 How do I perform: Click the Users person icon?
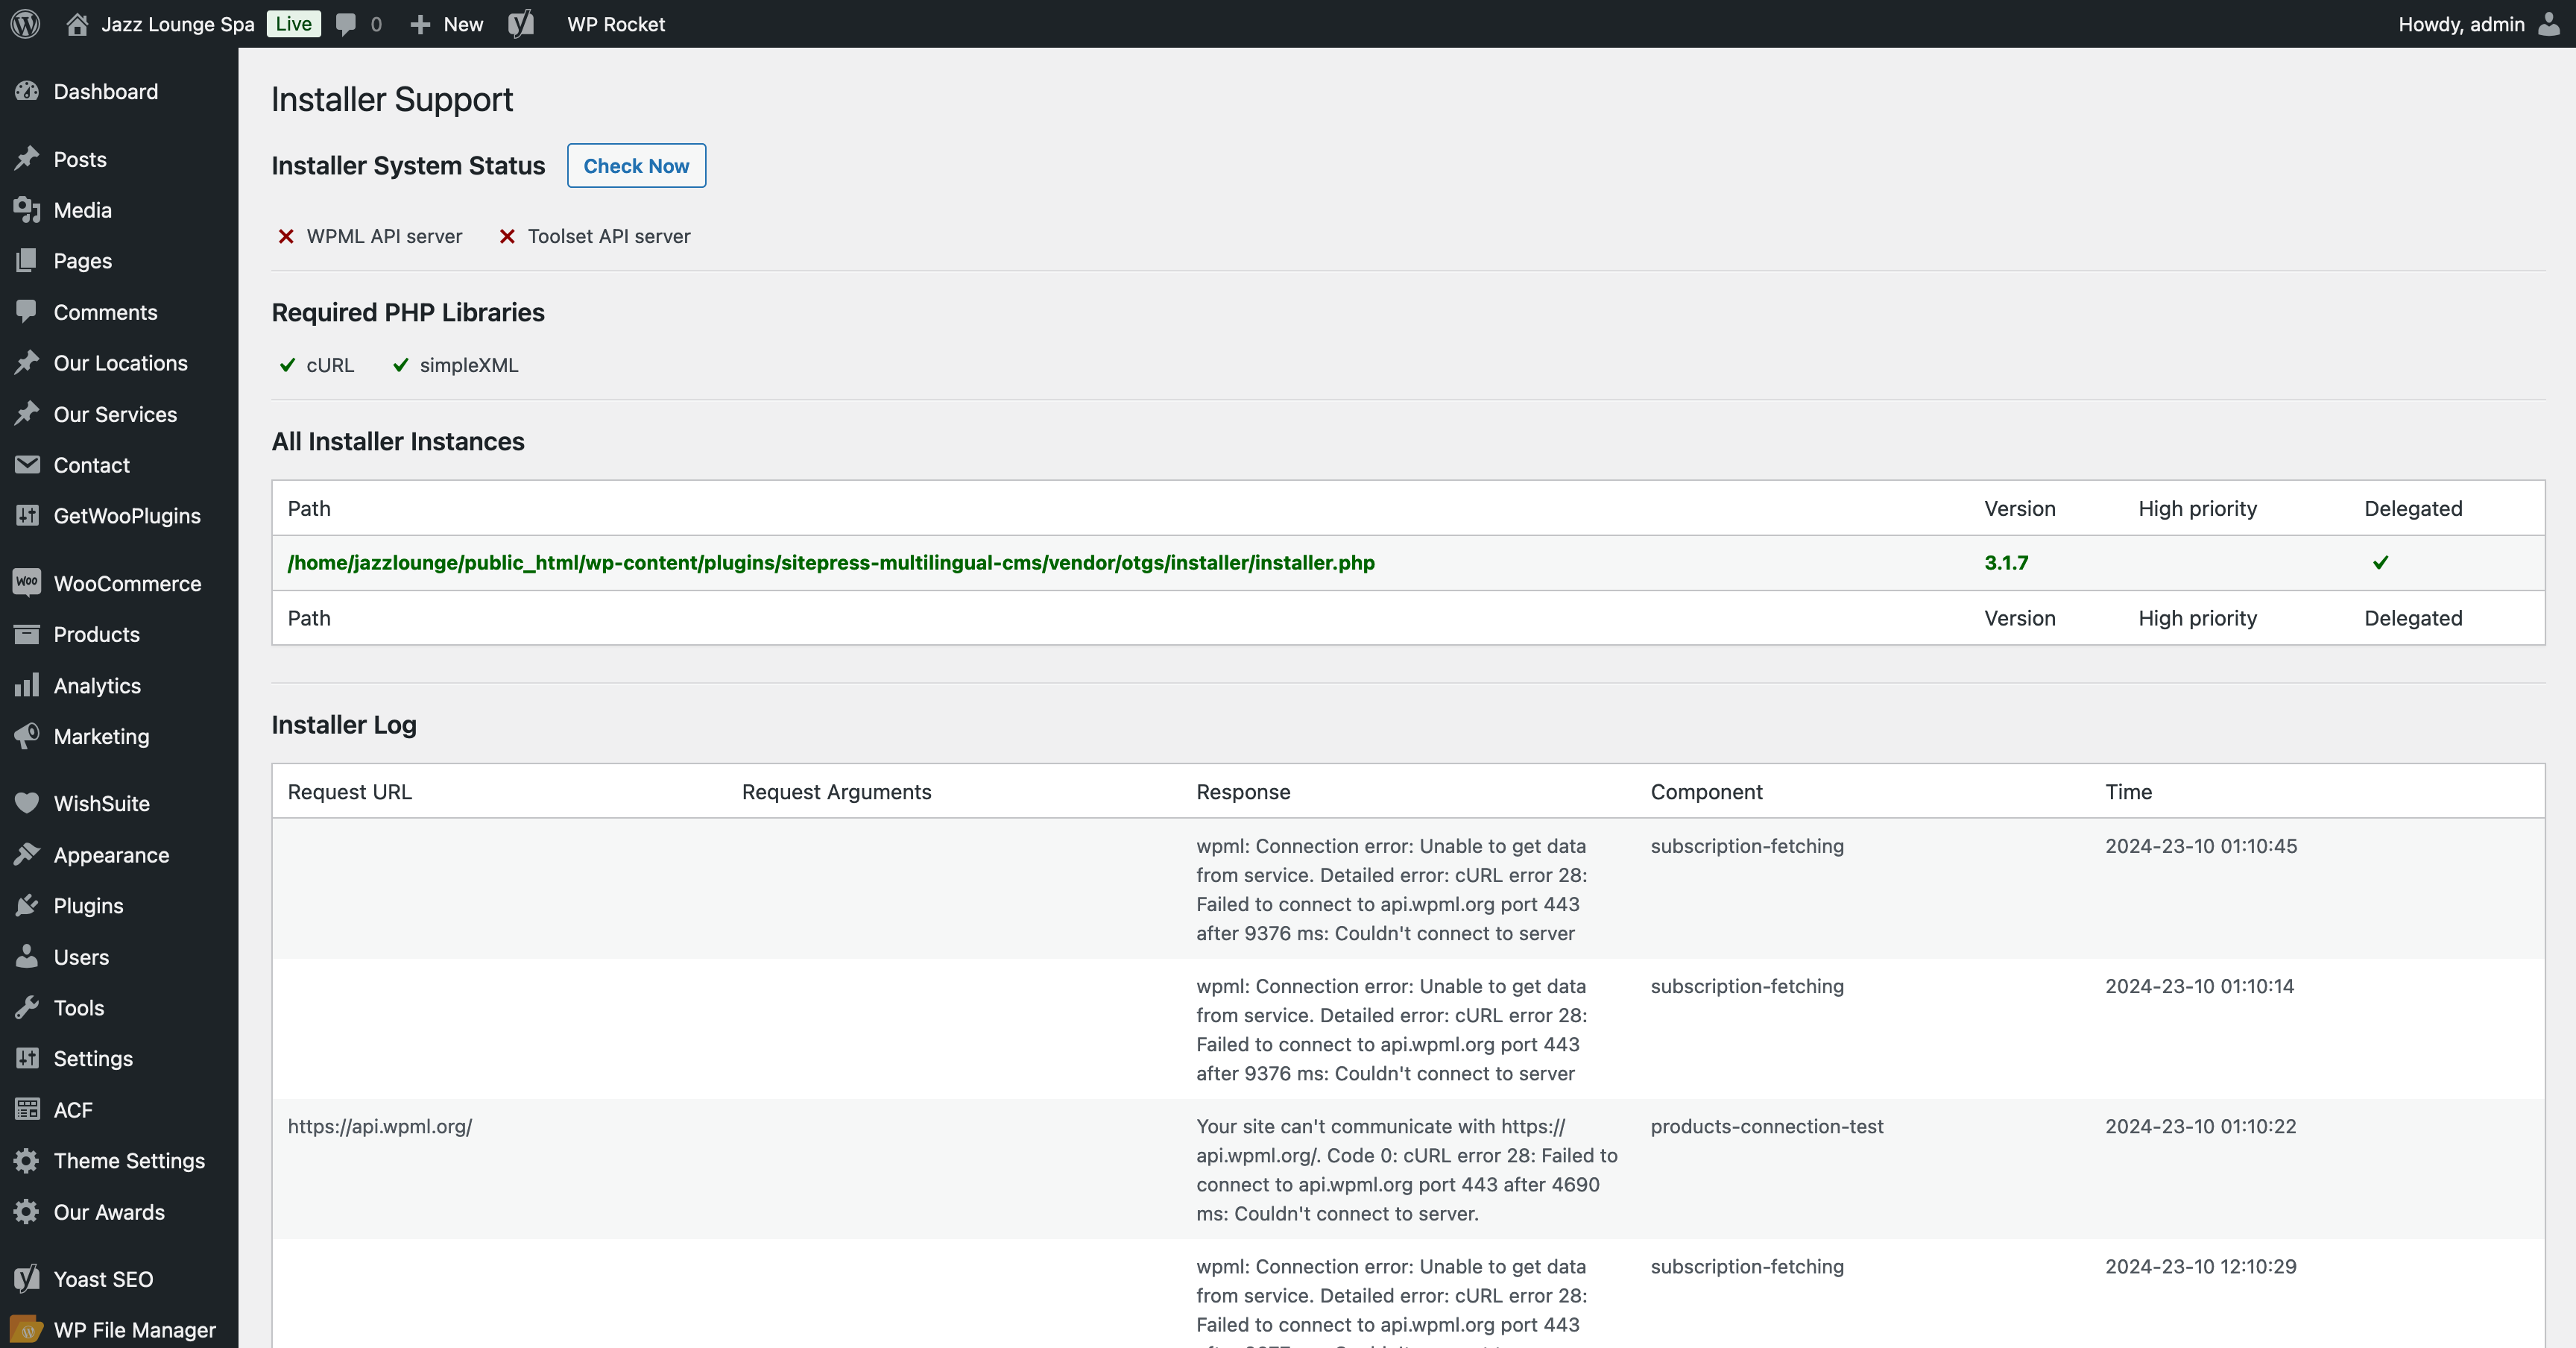click(x=27, y=956)
